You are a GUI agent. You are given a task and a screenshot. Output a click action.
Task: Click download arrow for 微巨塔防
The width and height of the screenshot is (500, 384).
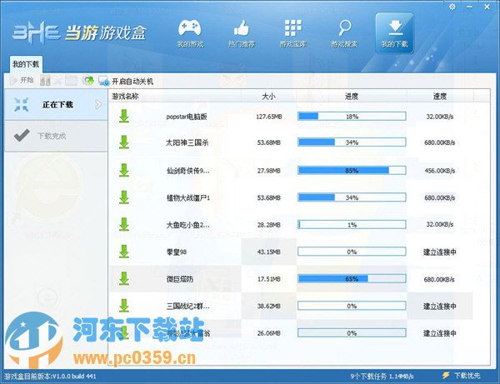click(124, 279)
